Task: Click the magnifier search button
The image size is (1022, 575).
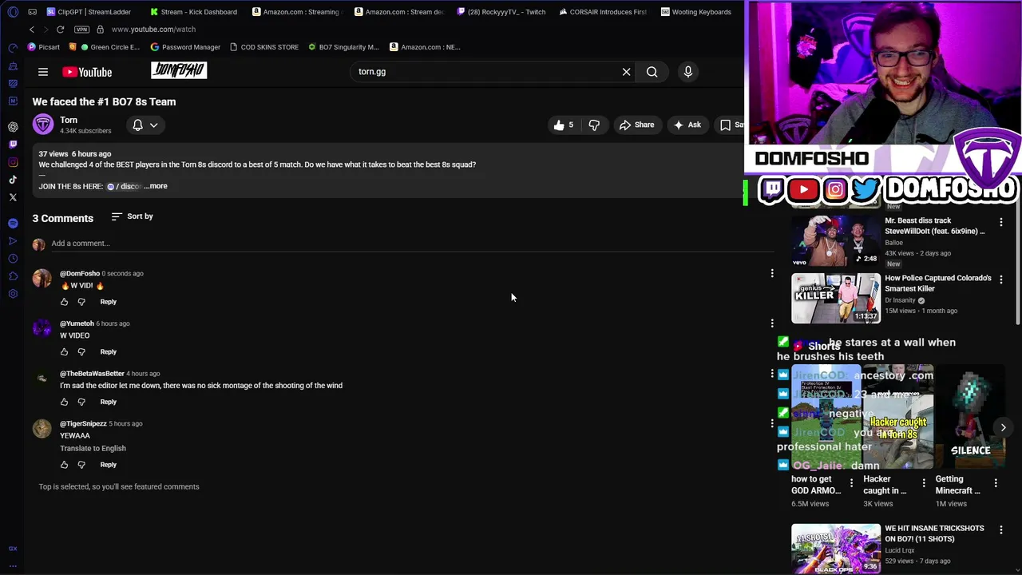Action: (652, 72)
